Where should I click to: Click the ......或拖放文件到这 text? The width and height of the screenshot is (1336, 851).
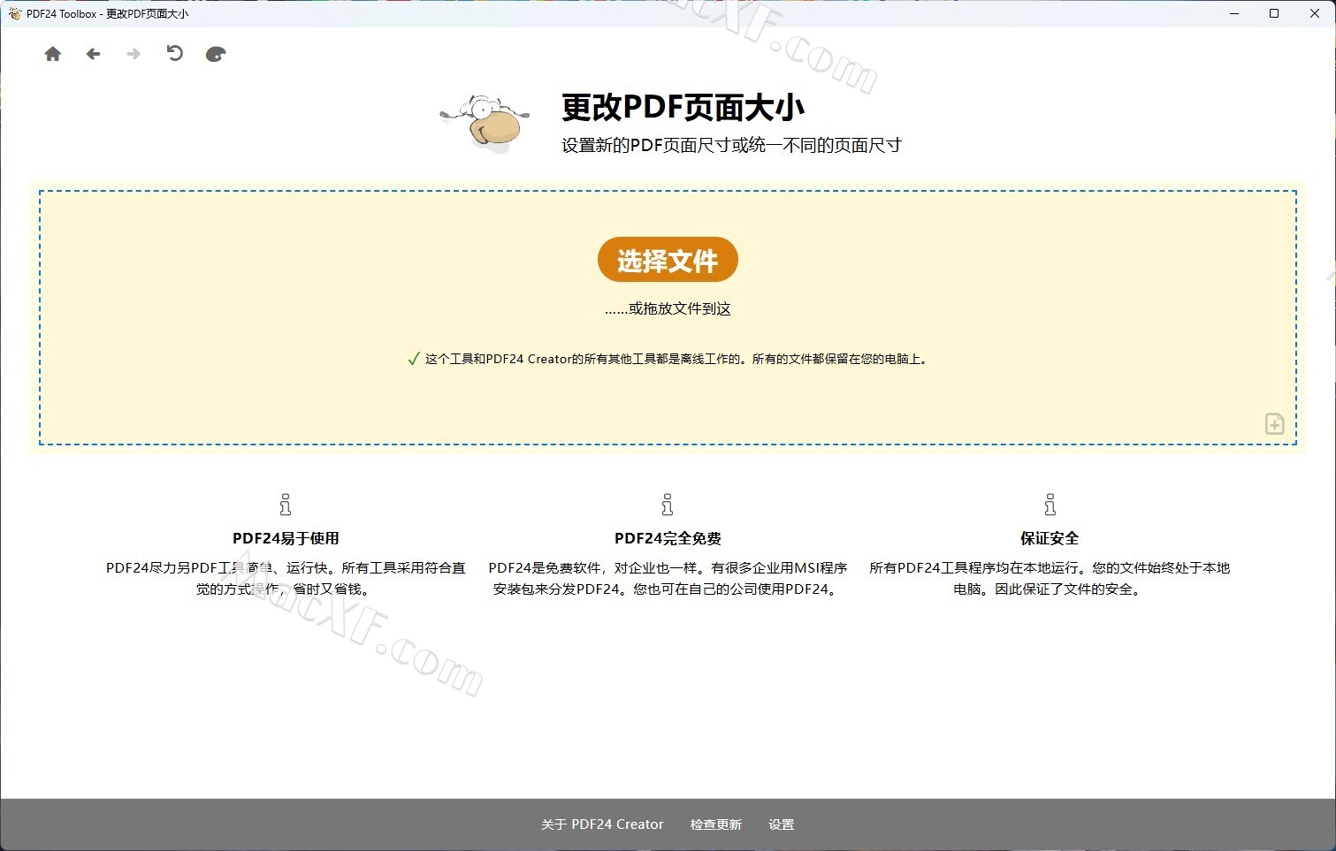(x=668, y=308)
